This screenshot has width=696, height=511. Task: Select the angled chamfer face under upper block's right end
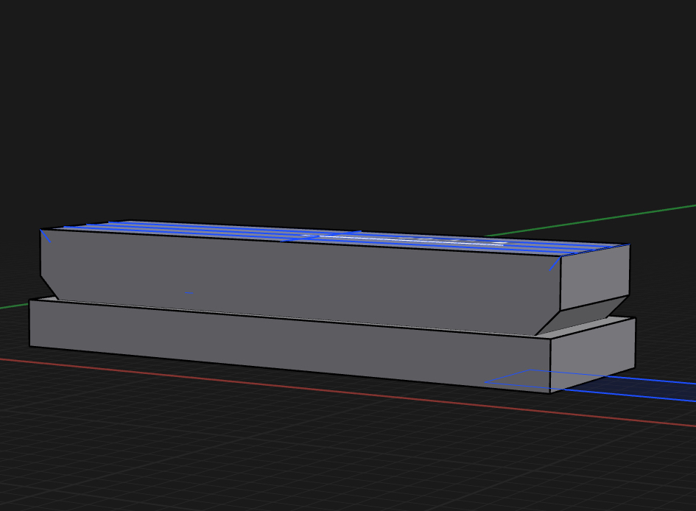tap(584, 316)
